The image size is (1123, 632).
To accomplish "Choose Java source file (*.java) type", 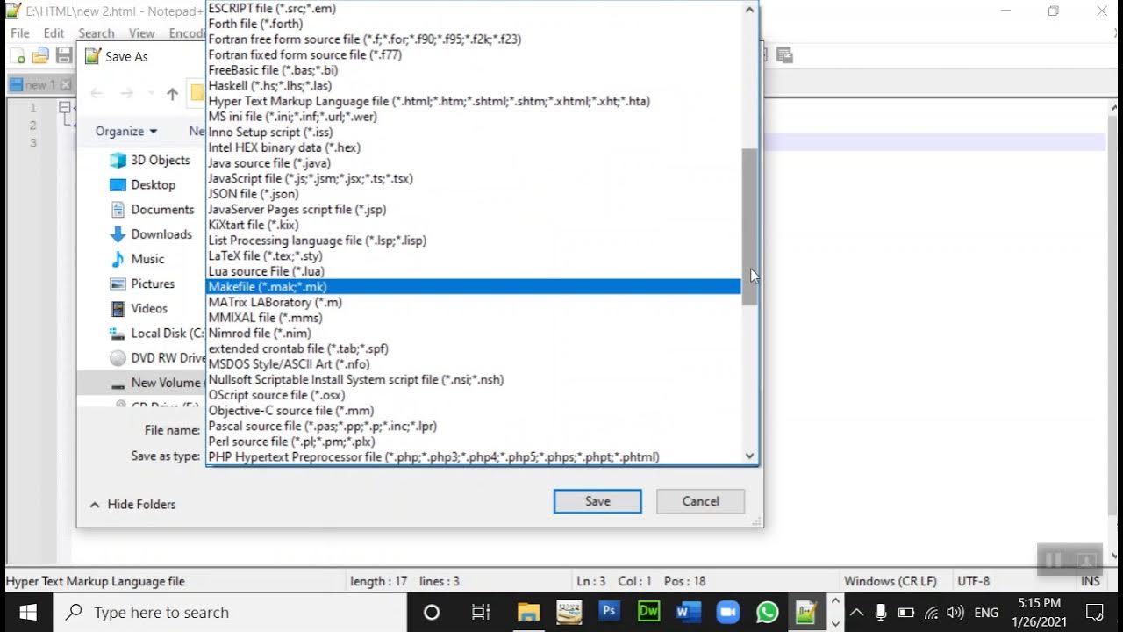I will click(474, 163).
